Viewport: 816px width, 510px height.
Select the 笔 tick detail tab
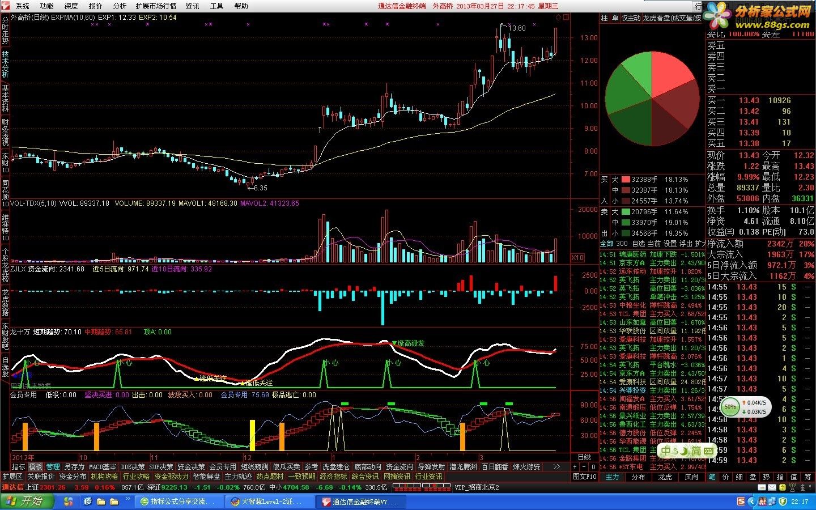click(712, 477)
